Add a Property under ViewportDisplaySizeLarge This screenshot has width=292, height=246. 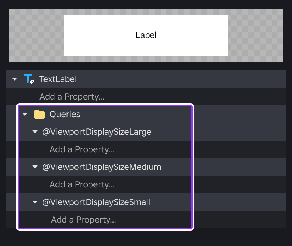click(82, 149)
